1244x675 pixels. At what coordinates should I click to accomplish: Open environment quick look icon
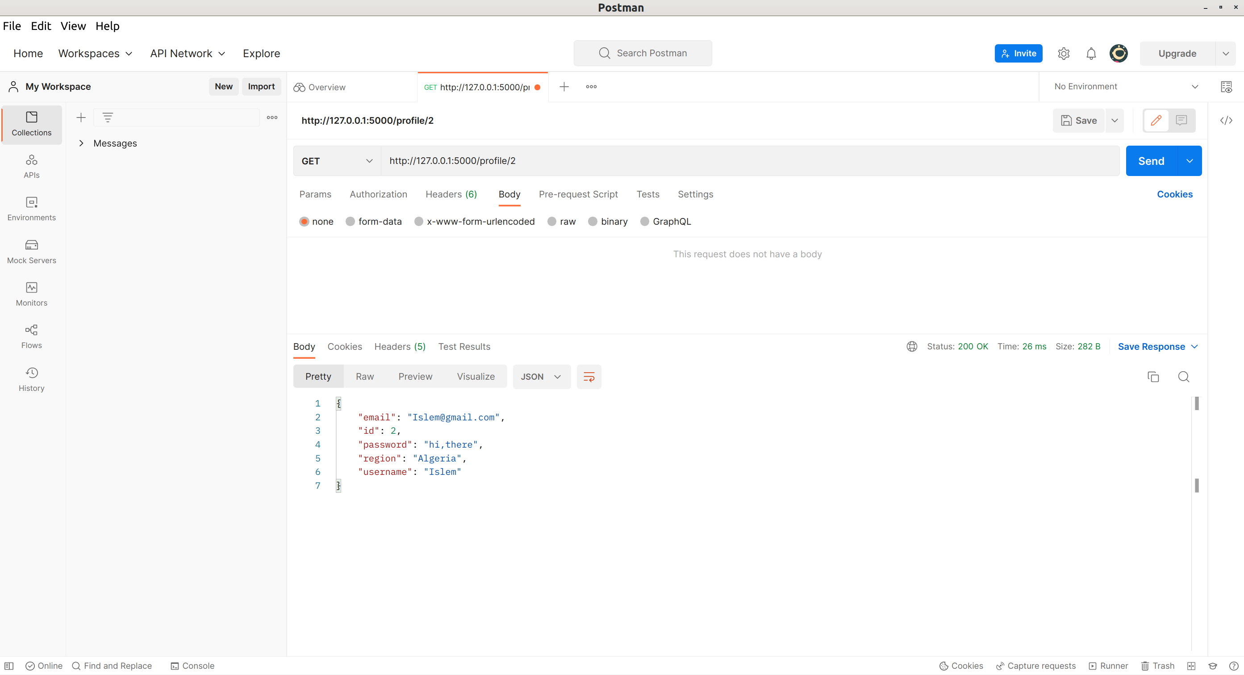click(1226, 87)
